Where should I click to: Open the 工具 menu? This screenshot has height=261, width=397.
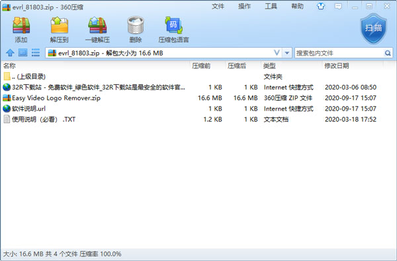271,7
